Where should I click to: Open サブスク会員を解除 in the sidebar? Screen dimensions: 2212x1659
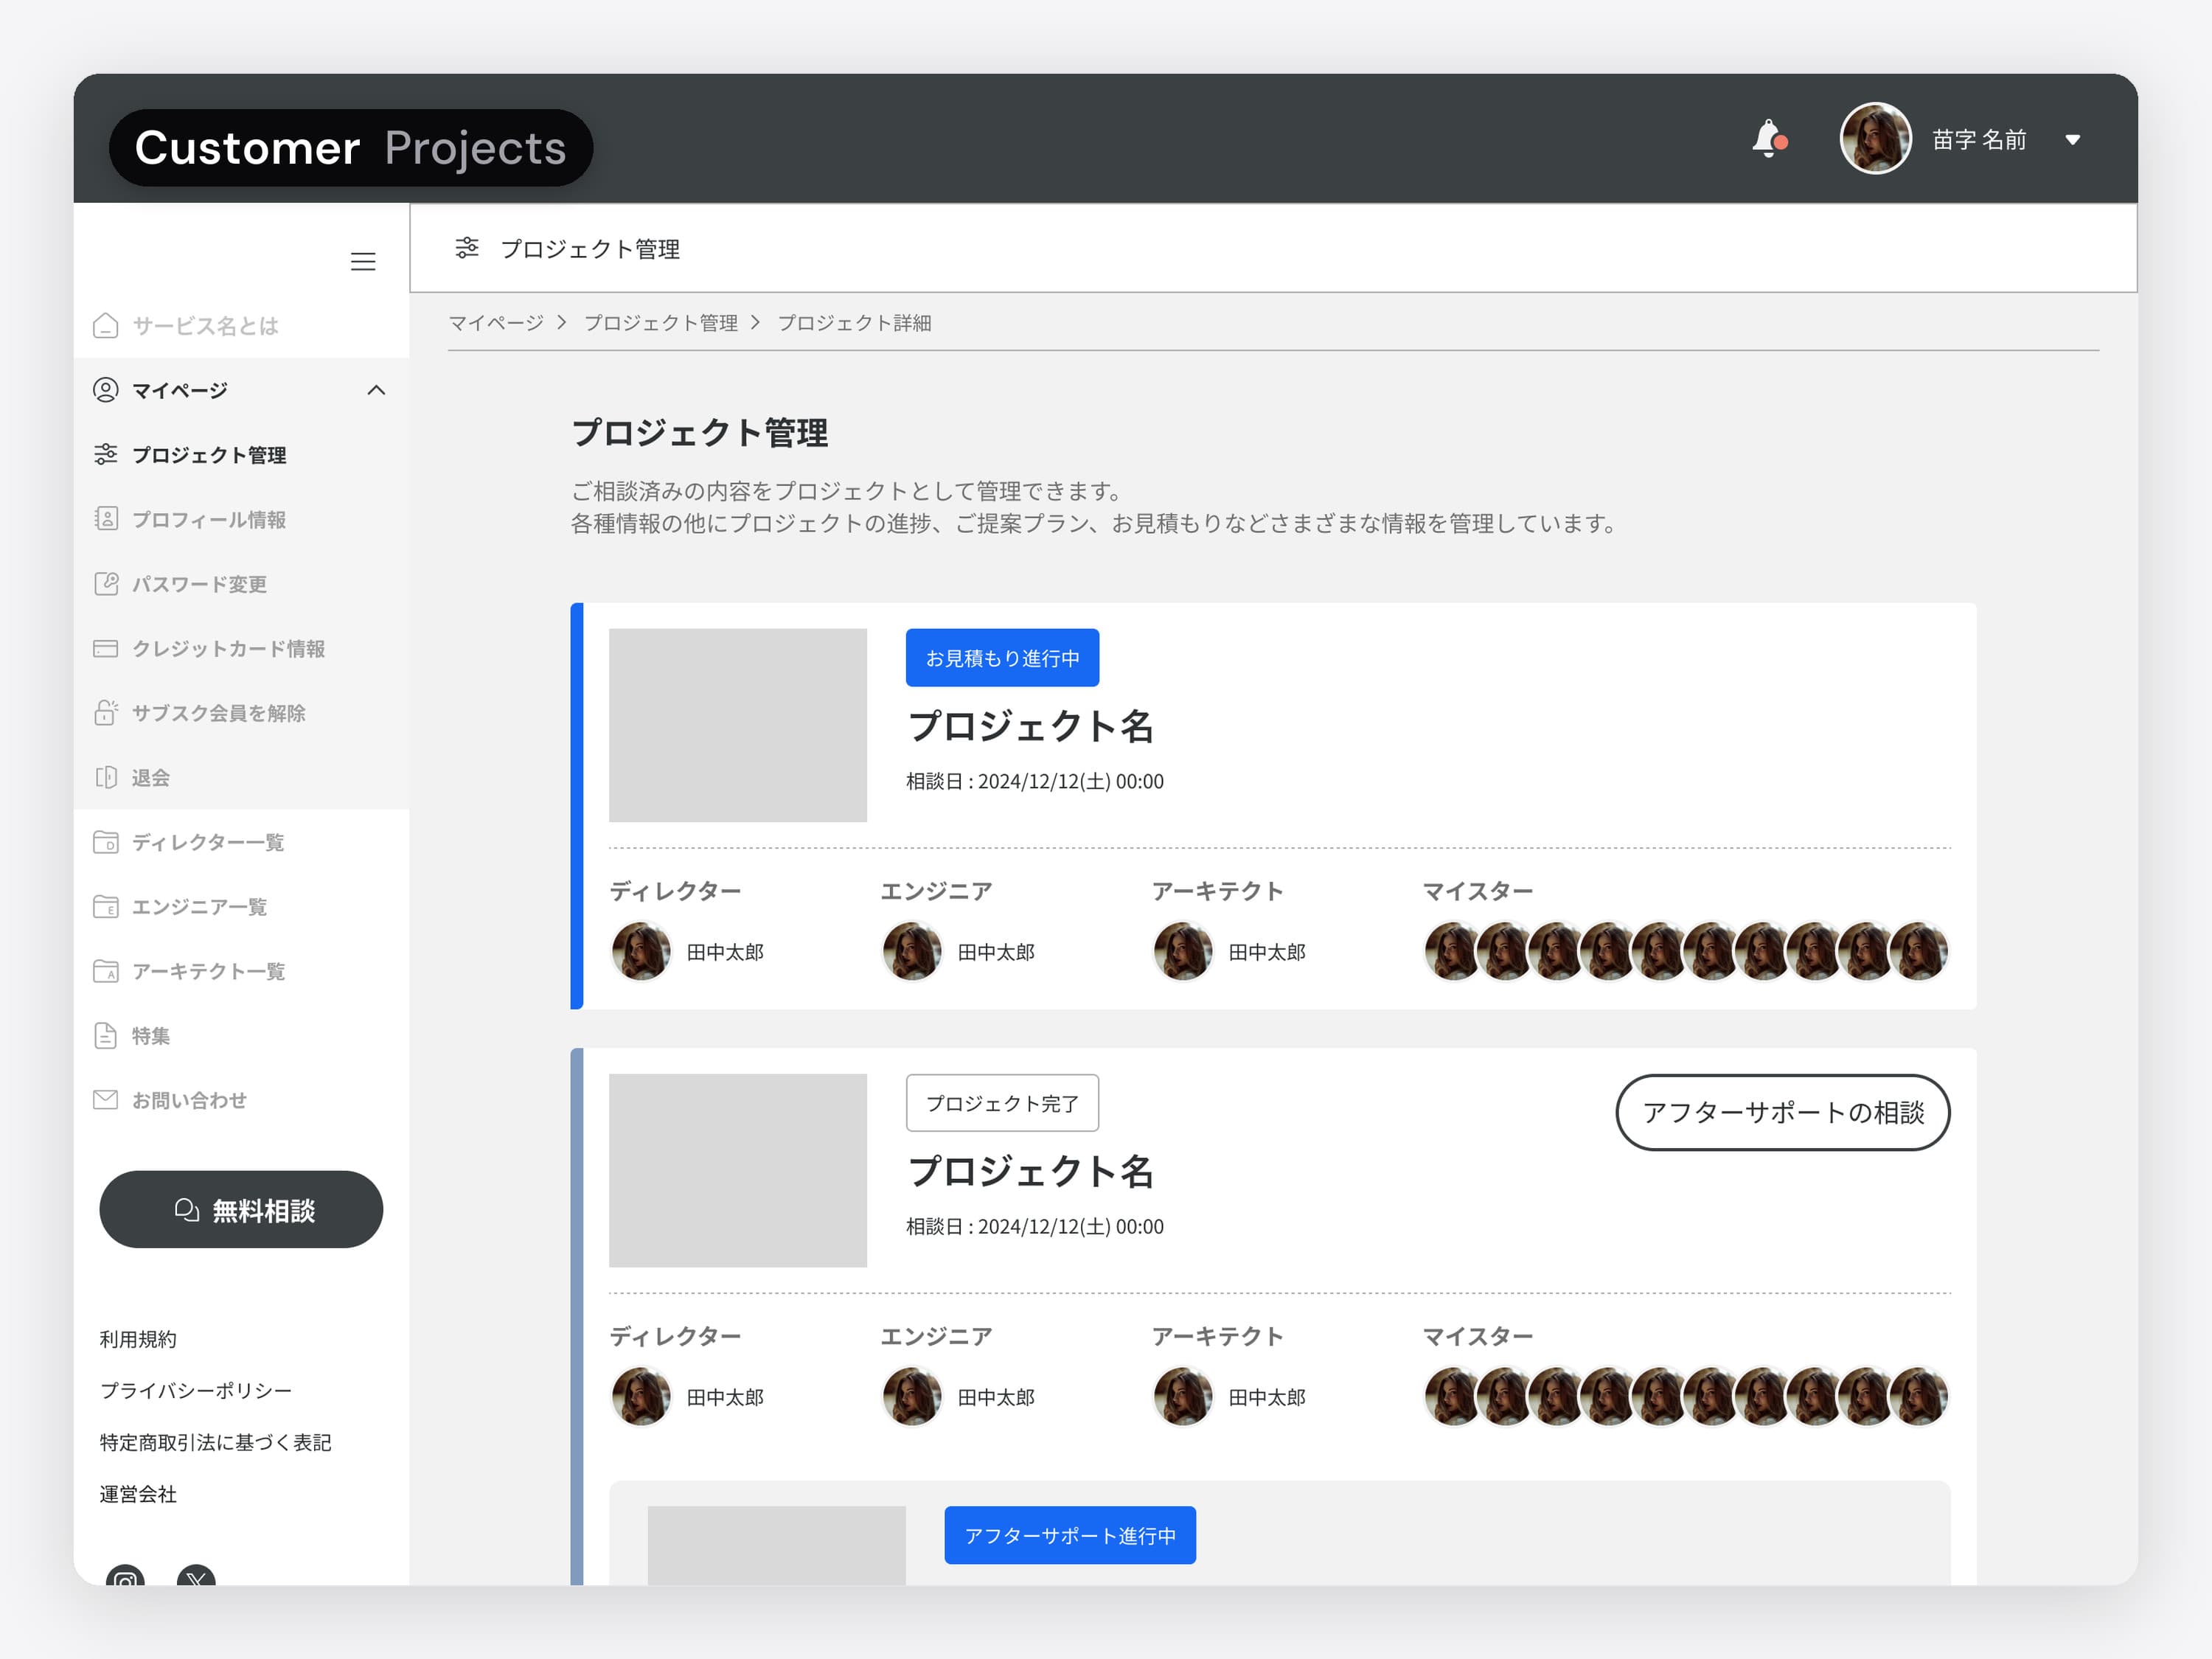click(241, 713)
